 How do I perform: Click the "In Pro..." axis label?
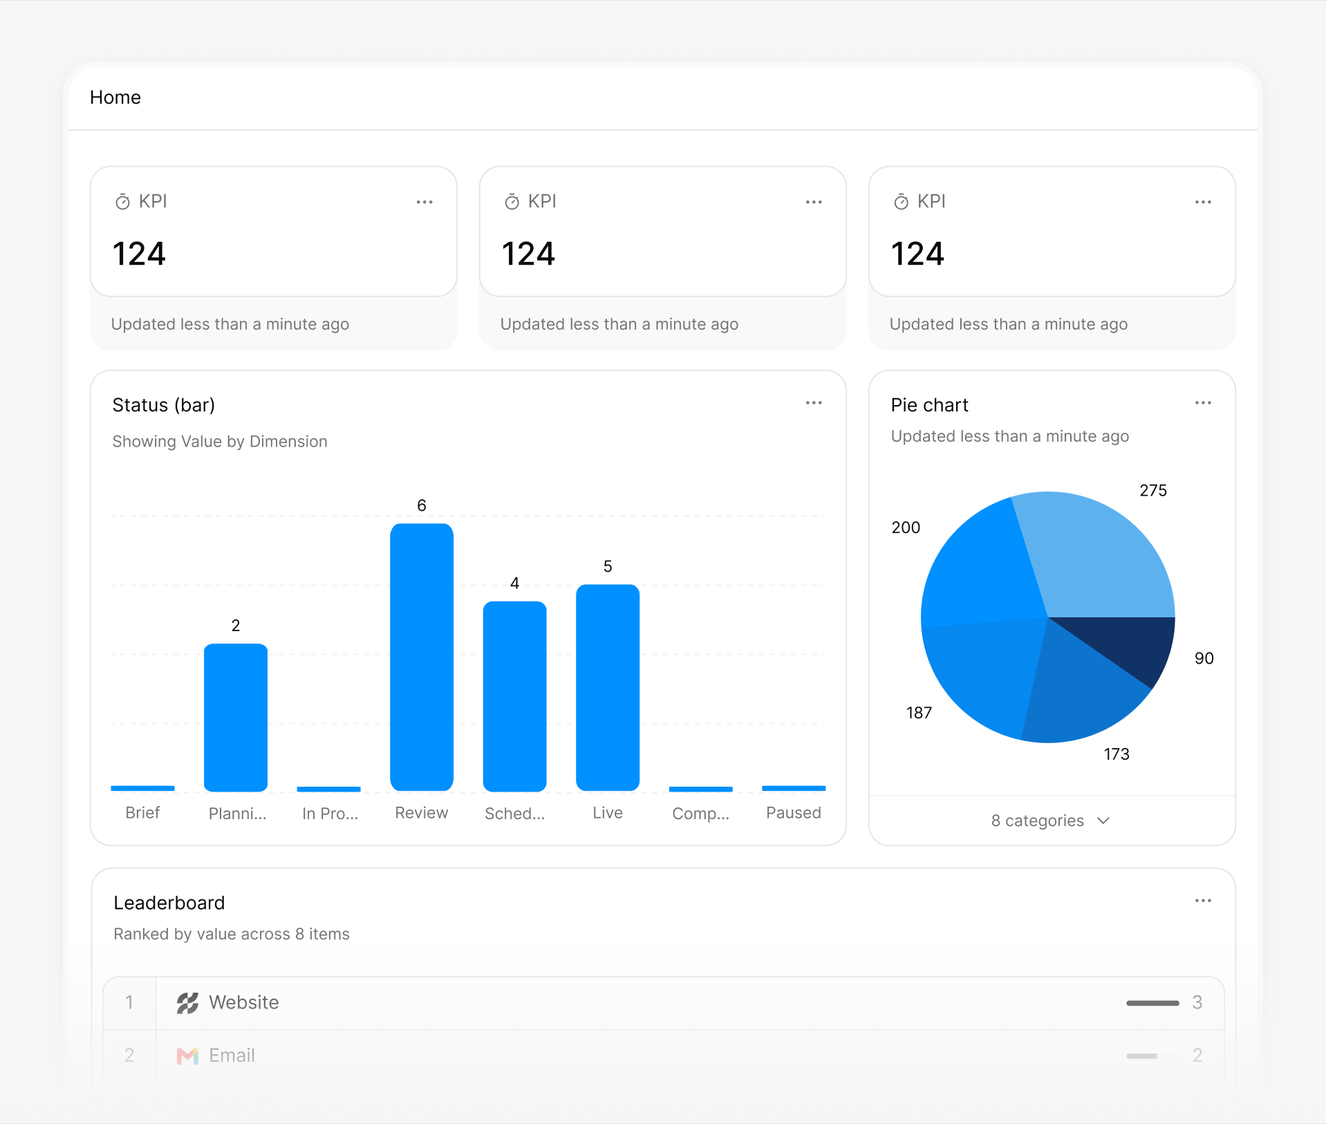coord(330,814)
